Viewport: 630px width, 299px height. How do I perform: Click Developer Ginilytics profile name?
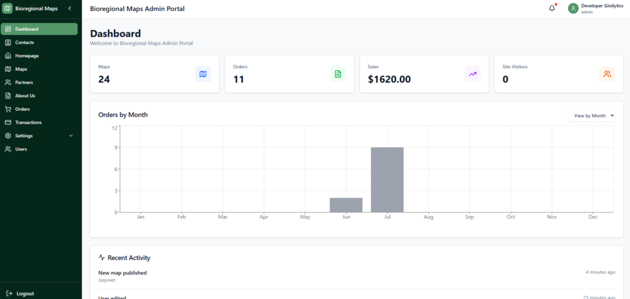pos(601,6)
